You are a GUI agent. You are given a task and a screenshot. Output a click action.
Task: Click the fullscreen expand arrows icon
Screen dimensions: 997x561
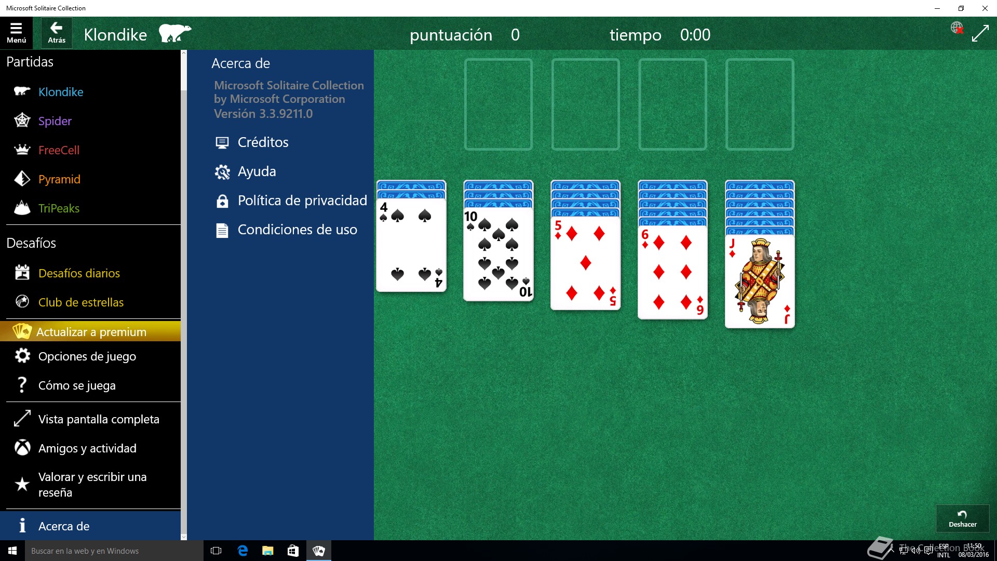pyautogui.click(x=980, y=34)
